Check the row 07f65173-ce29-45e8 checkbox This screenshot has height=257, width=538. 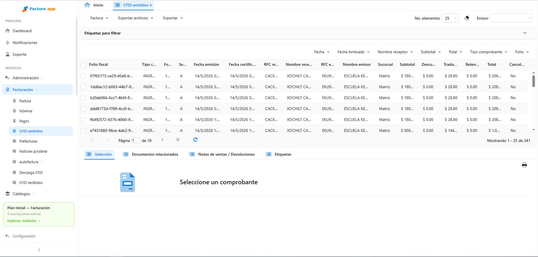[83, 76]
